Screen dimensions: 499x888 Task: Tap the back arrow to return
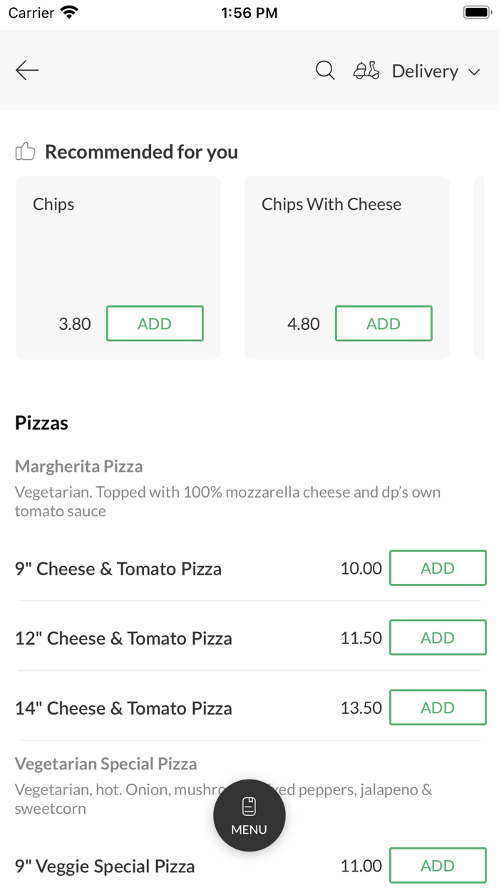point(26,70)
